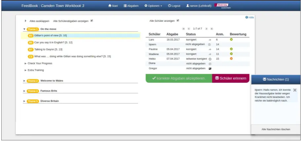Click student name Heiko

click(152, 59)
